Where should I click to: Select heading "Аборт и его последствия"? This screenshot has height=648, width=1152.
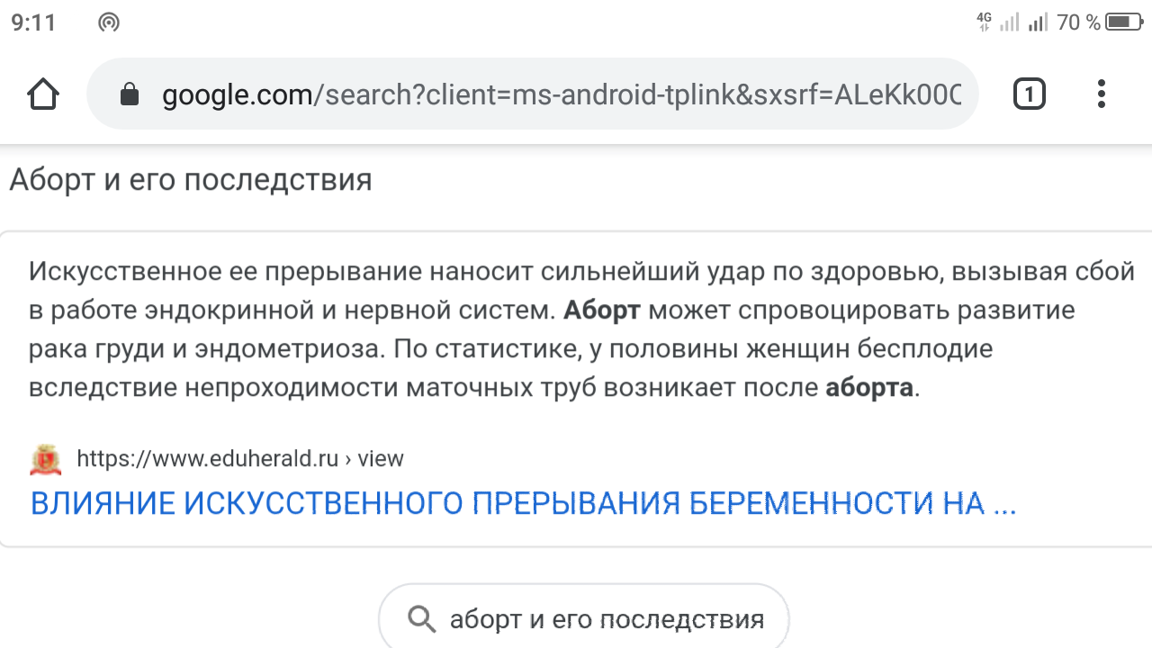pyautogui.click(x=191, y=180)
